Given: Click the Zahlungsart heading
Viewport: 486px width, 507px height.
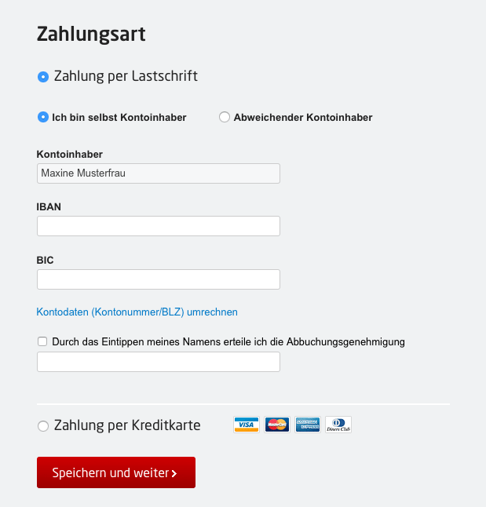Looking at the screenshot, I should click(x=91, y=34).
